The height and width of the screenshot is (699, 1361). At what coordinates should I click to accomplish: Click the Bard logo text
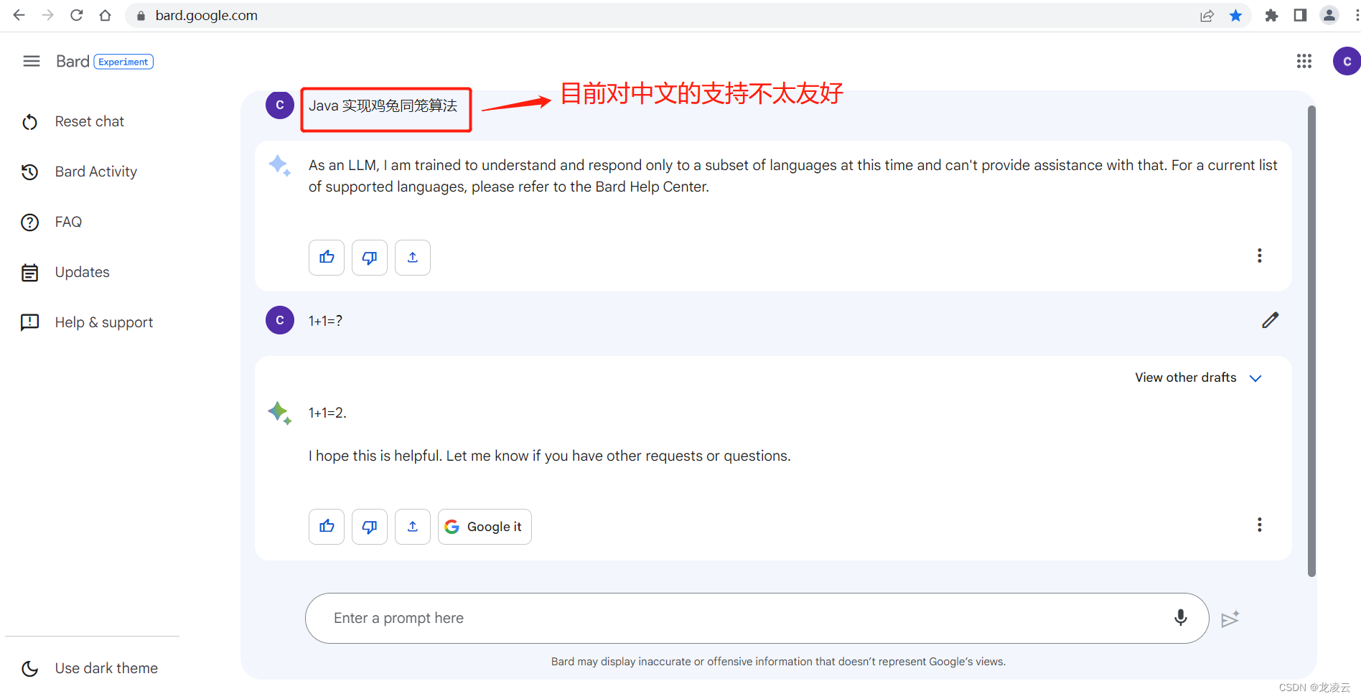click(73, 62)
